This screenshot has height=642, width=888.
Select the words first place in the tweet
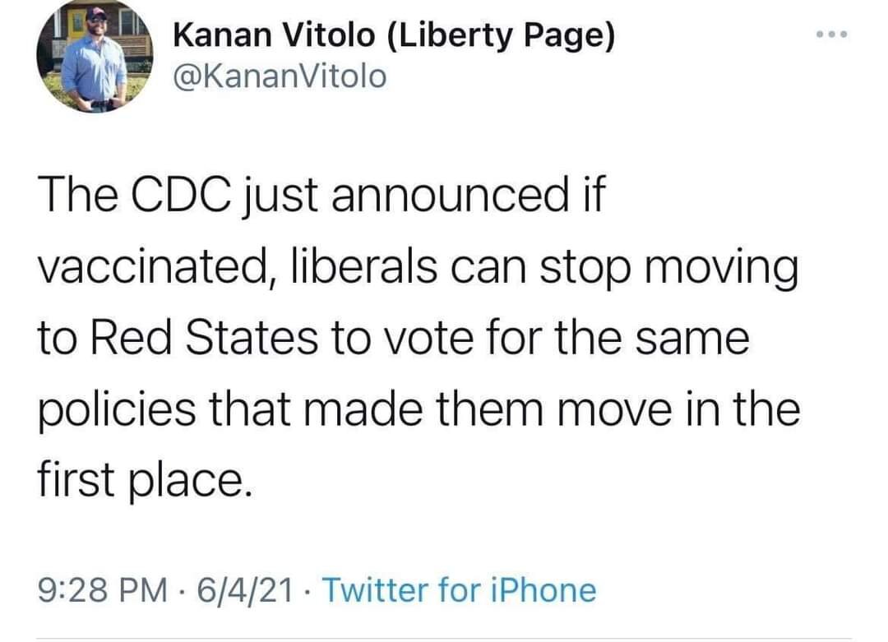145,481
